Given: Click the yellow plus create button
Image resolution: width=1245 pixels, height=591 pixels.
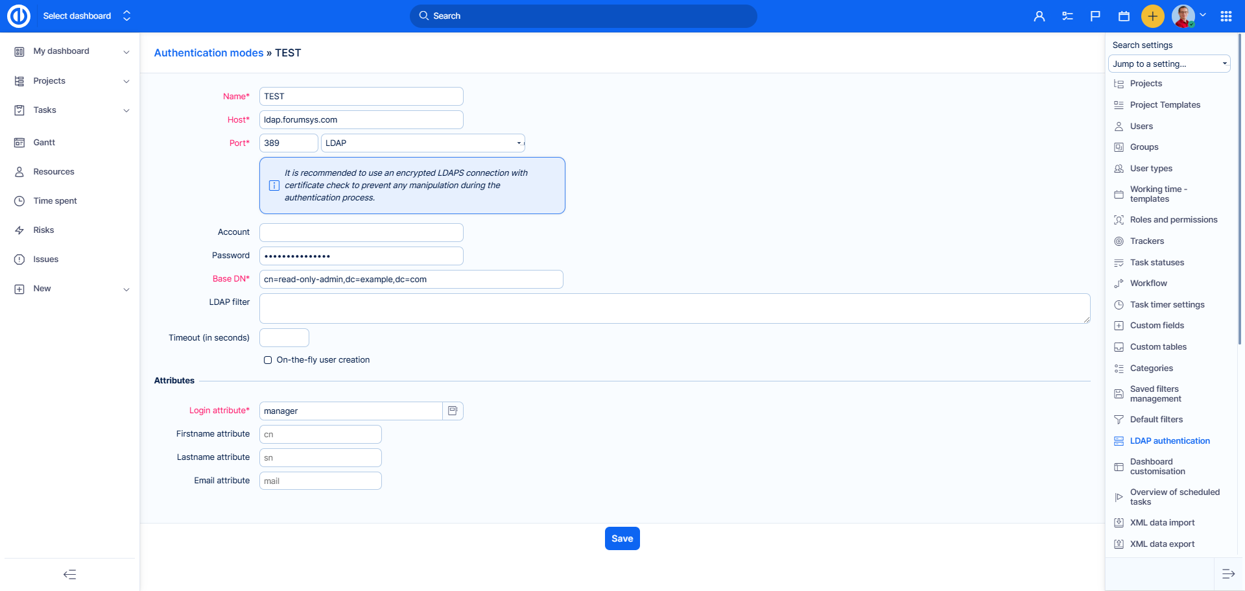Looking at the screenshot, I should pyautogui.click(x=1152, y=16).
